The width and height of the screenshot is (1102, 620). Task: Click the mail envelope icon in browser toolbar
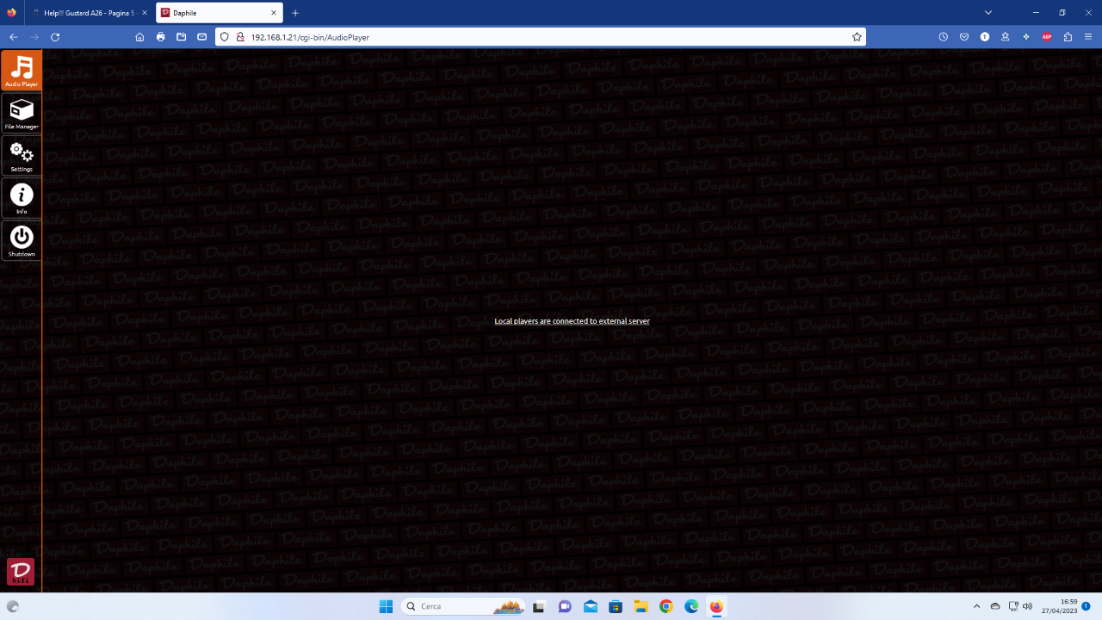click(201, 37)
